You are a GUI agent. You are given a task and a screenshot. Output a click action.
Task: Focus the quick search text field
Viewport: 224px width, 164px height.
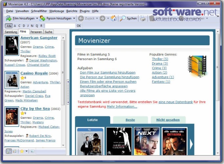[x=60, y=26]
